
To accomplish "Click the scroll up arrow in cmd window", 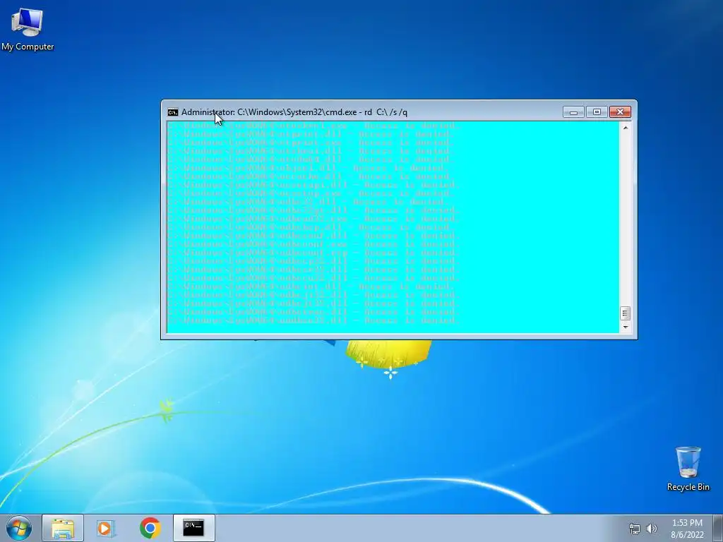I will [626, 128].
